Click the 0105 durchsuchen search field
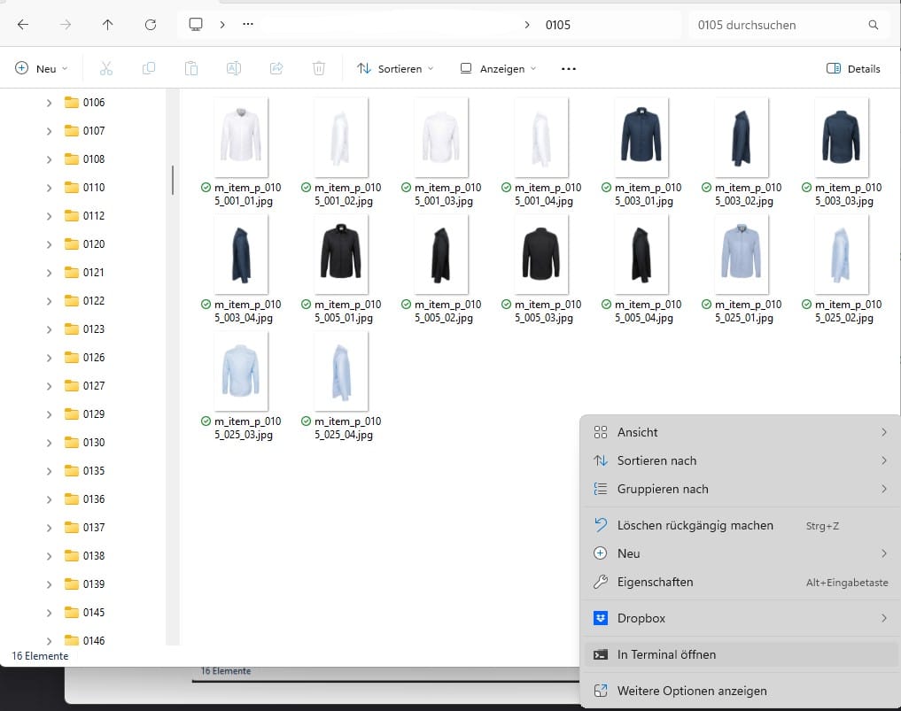 780,25
